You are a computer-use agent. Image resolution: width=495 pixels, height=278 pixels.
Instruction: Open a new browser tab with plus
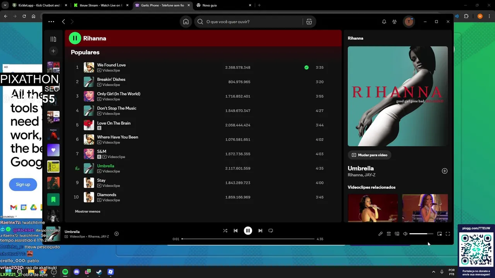[x=259, y=5]
